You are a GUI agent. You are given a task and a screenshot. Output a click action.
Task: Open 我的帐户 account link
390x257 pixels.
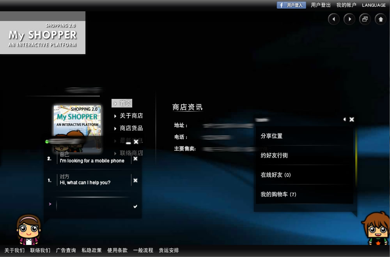346,5
